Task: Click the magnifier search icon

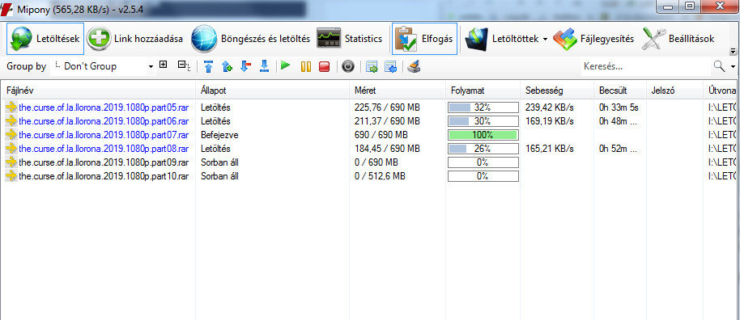Action: pos(719,66)
